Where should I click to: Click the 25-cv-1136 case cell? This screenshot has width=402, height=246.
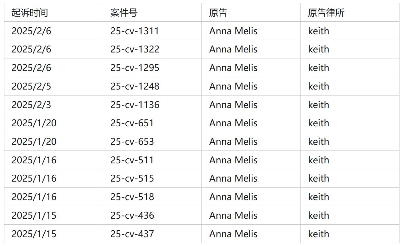pyautogui.click(x=135, y=105)
